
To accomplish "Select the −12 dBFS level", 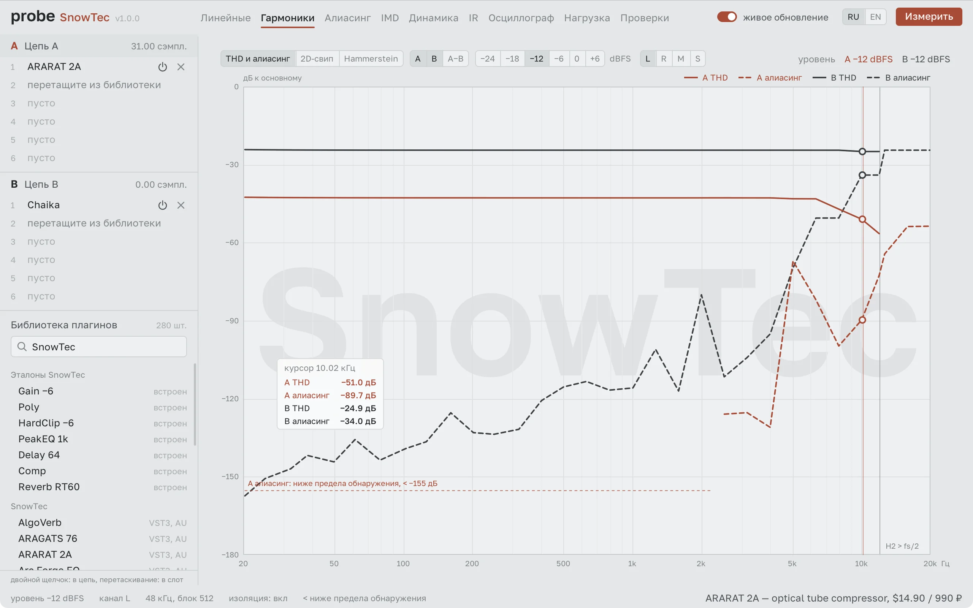I will click(x=536, y=59).
